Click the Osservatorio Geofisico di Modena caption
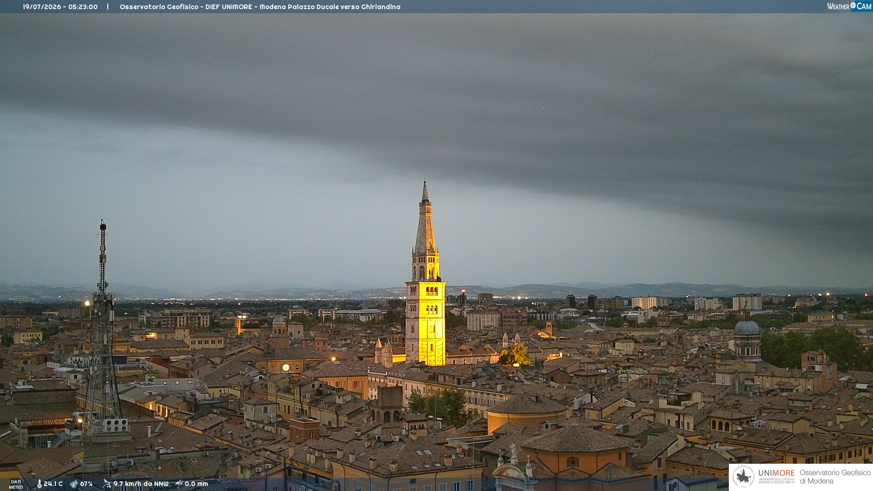The width and height of the screenshot is (873, 491). click(x=835, y=477)
